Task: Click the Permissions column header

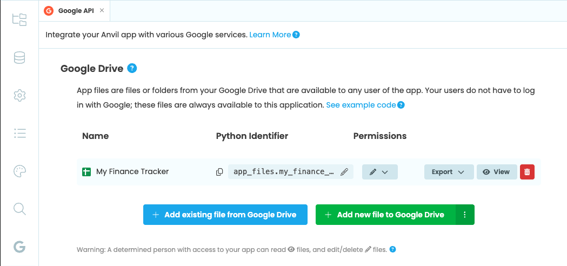Action: [x=379, y=136]
